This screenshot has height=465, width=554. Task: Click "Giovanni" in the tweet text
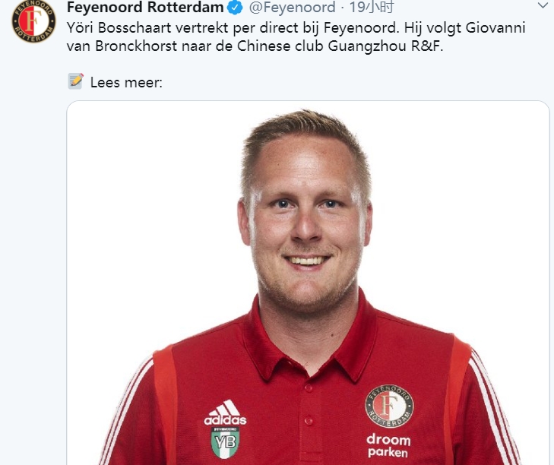click(x=495, y=28)
